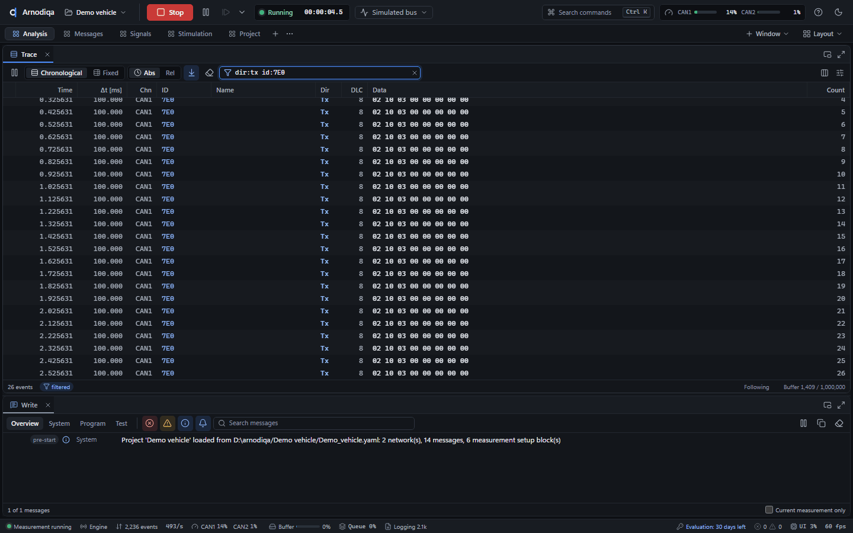Click the Search commands field
853x533 pixels.
point(598,12)
